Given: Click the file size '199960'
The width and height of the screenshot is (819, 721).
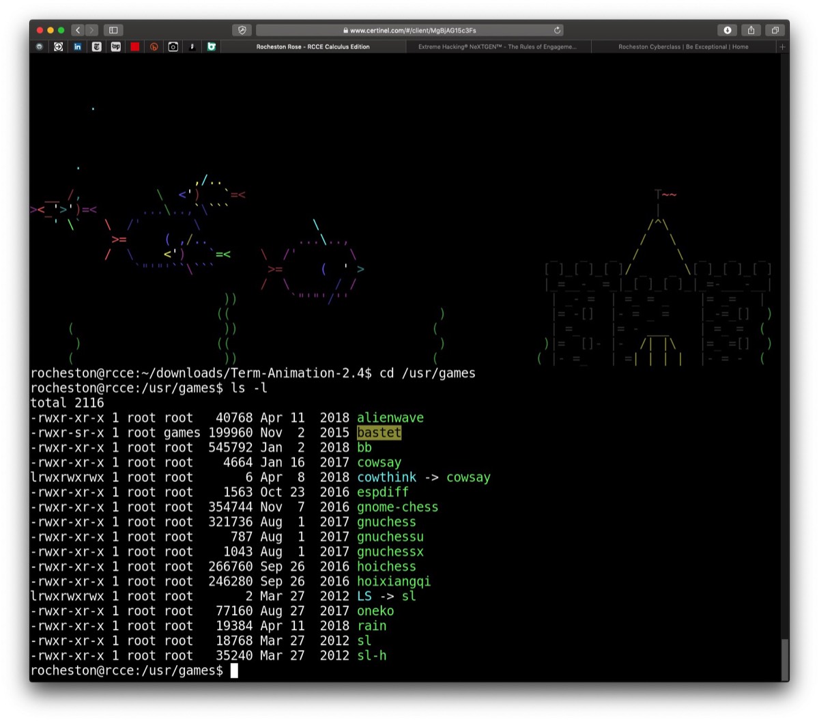Looking at the screenshot, I should click(x=231, y=433).
